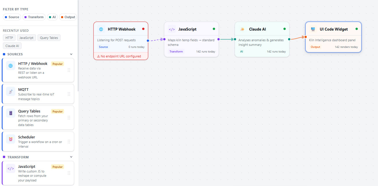Click '142 renders today' text

pyautogui.click(x=346, y=47)
